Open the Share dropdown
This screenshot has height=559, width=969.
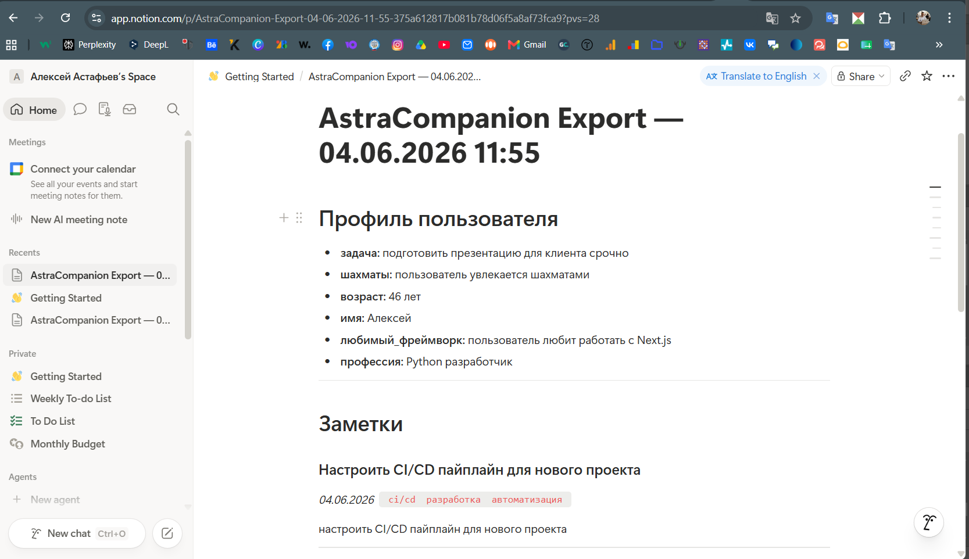point(861,76)
